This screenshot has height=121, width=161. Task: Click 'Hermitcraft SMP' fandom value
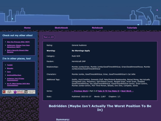coord(78,62)
